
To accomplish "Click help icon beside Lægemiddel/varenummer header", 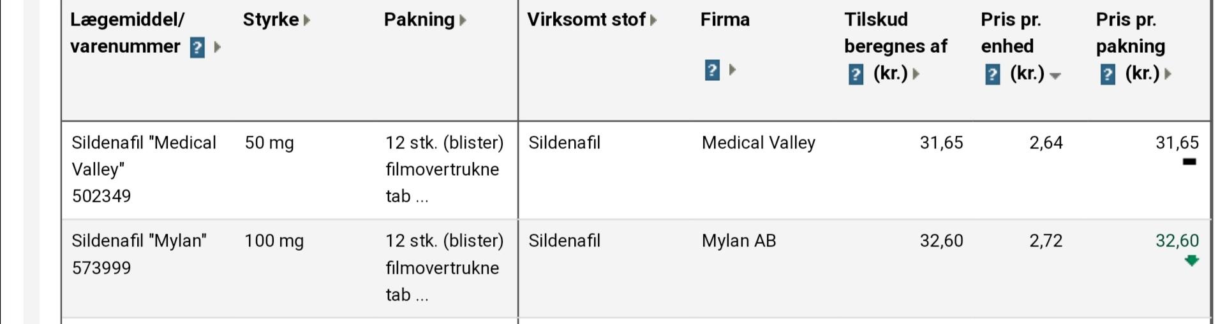I will 197,48.
